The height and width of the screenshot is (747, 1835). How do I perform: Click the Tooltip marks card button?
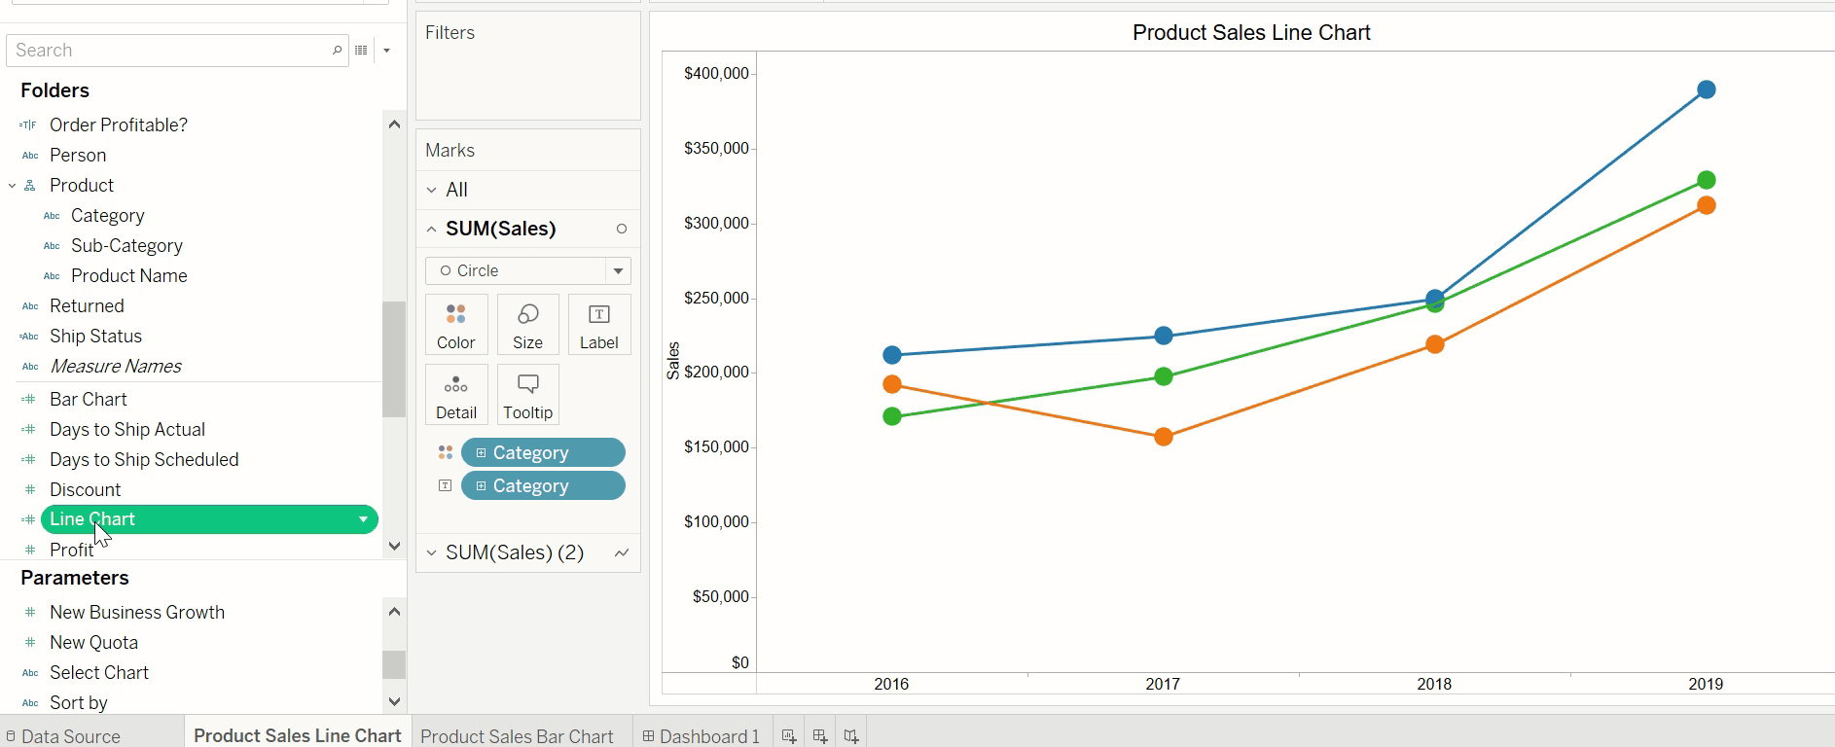(527, 395)
